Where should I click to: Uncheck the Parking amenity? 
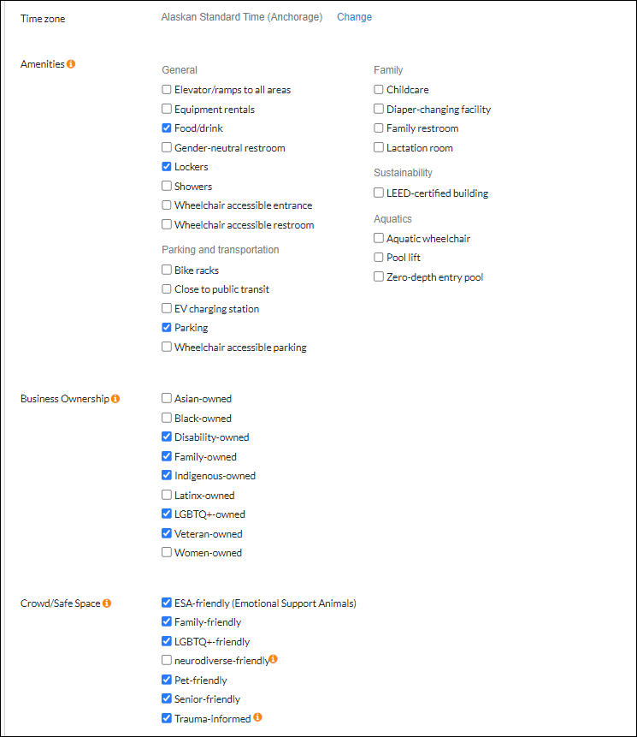(x=166, y=327)
